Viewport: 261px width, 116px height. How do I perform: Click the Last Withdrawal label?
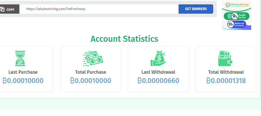pos(158,72)
